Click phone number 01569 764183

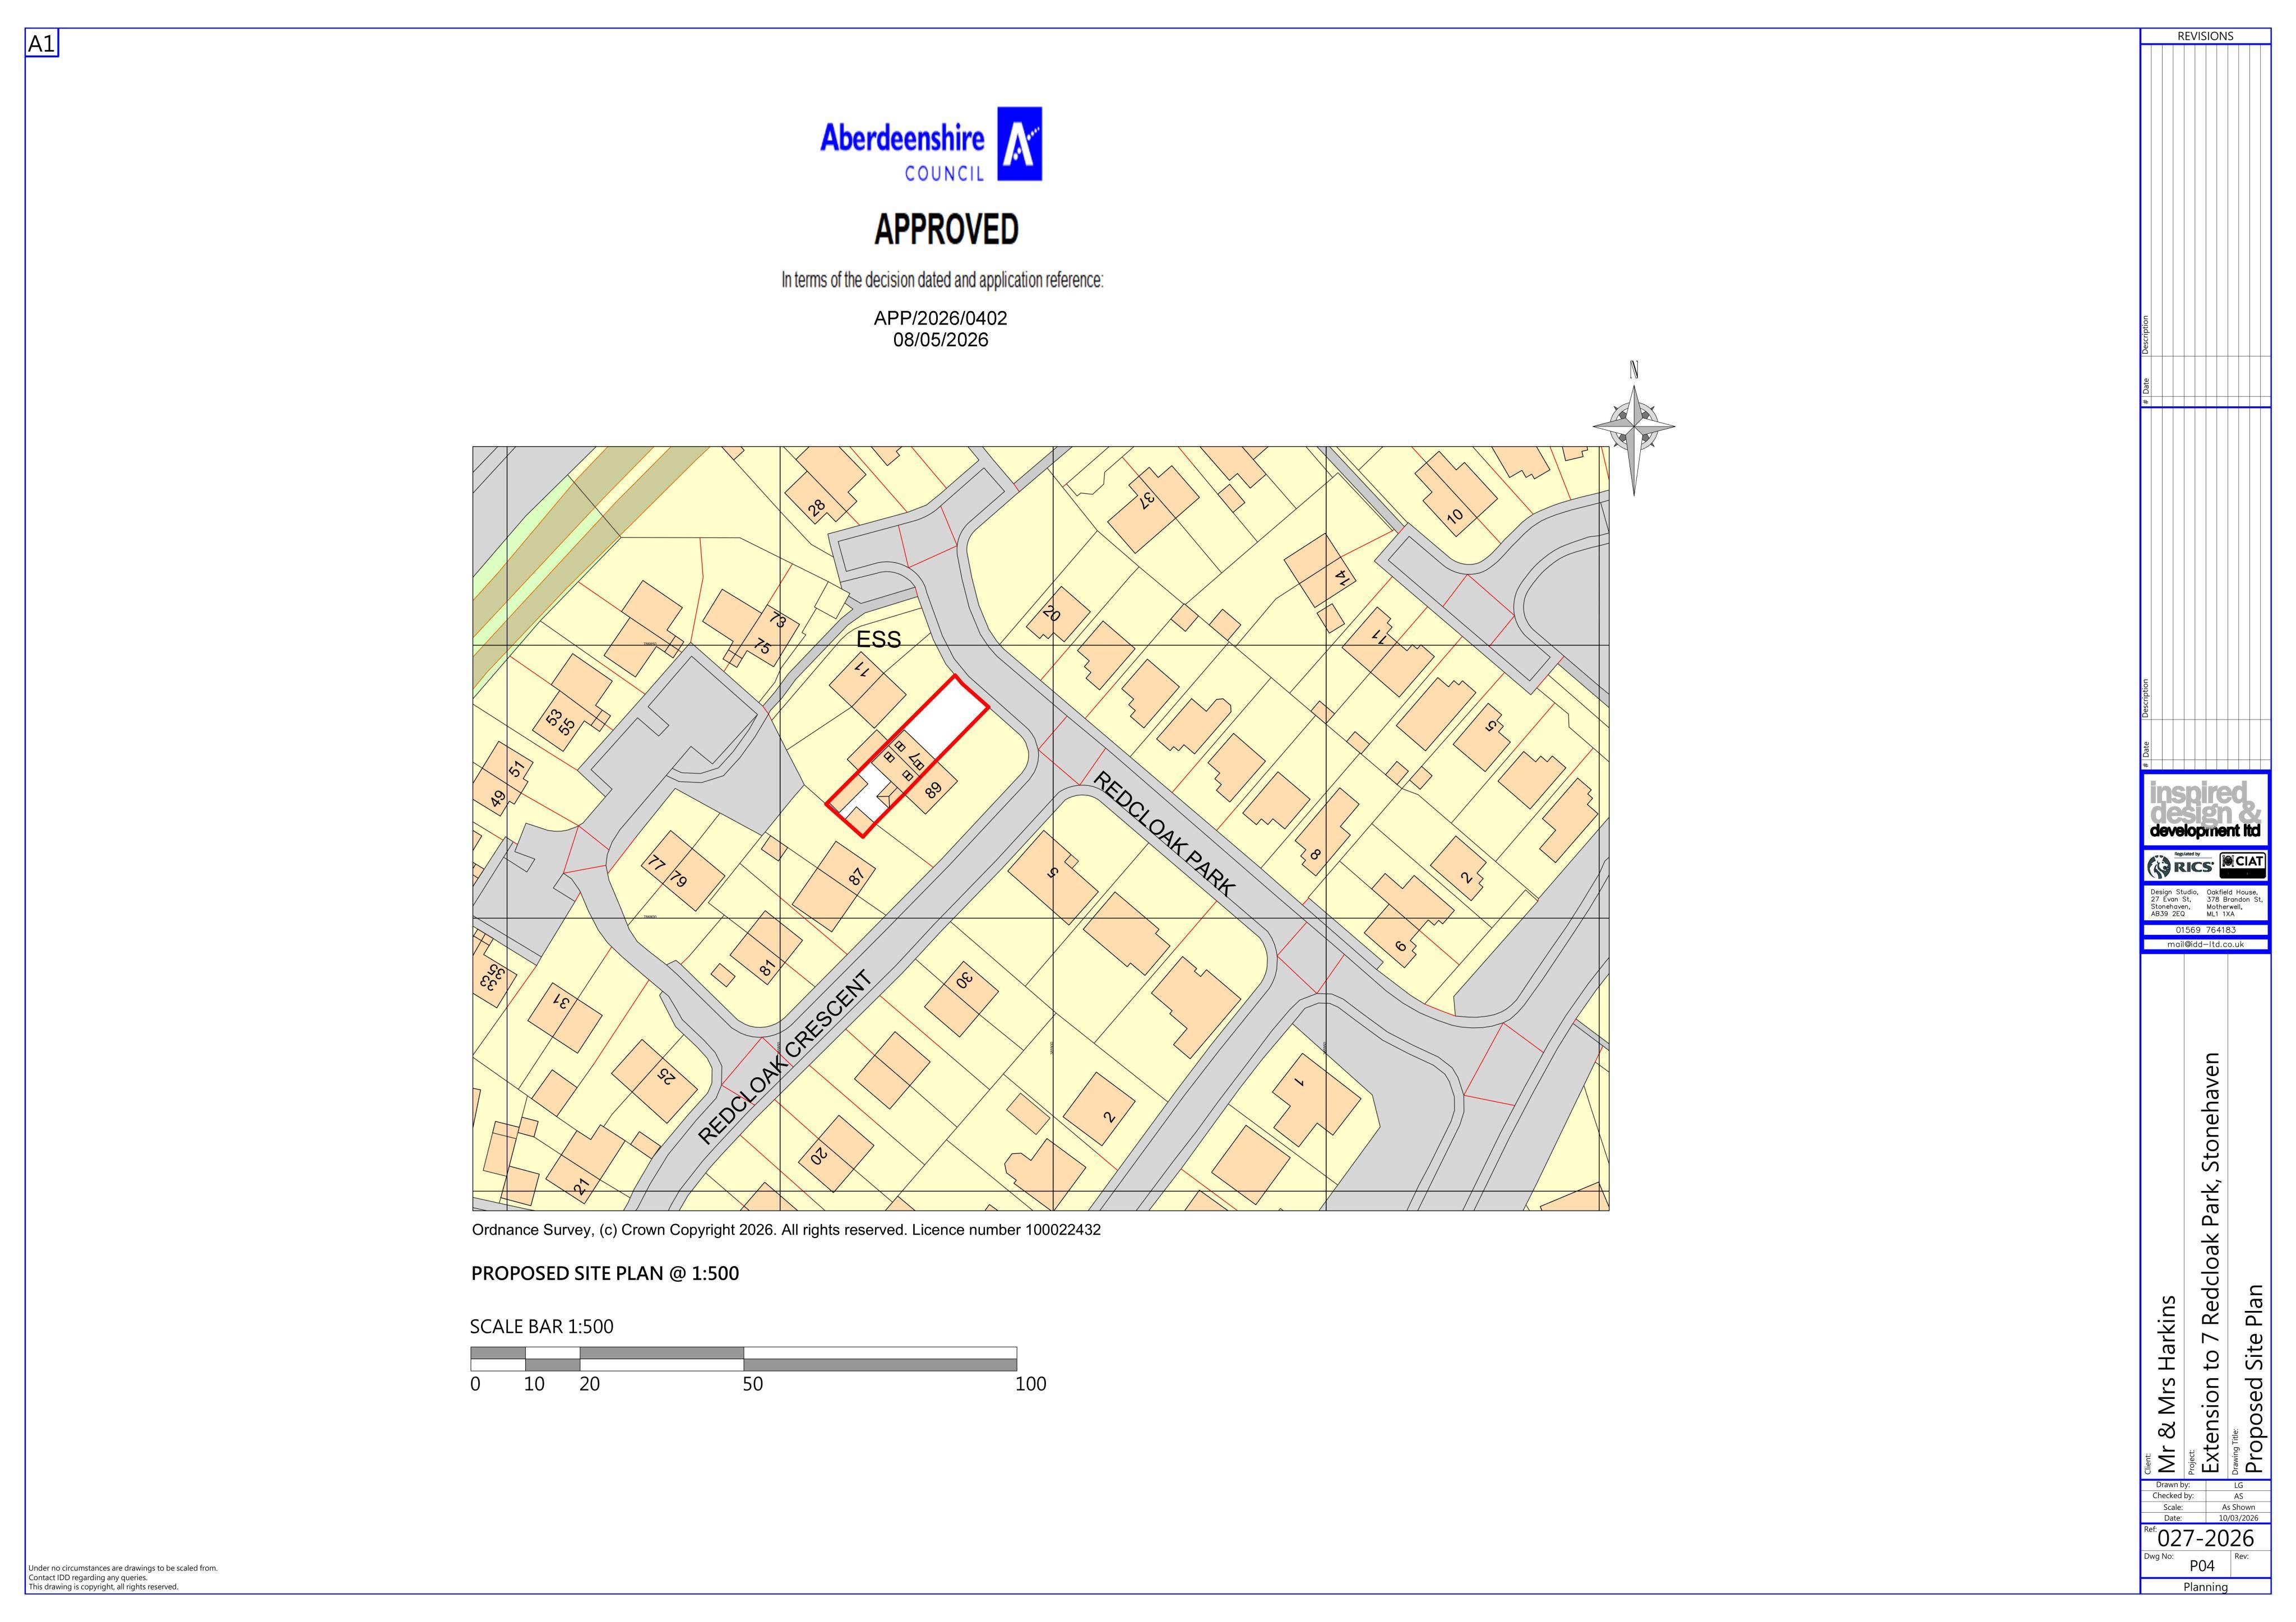2205,930
